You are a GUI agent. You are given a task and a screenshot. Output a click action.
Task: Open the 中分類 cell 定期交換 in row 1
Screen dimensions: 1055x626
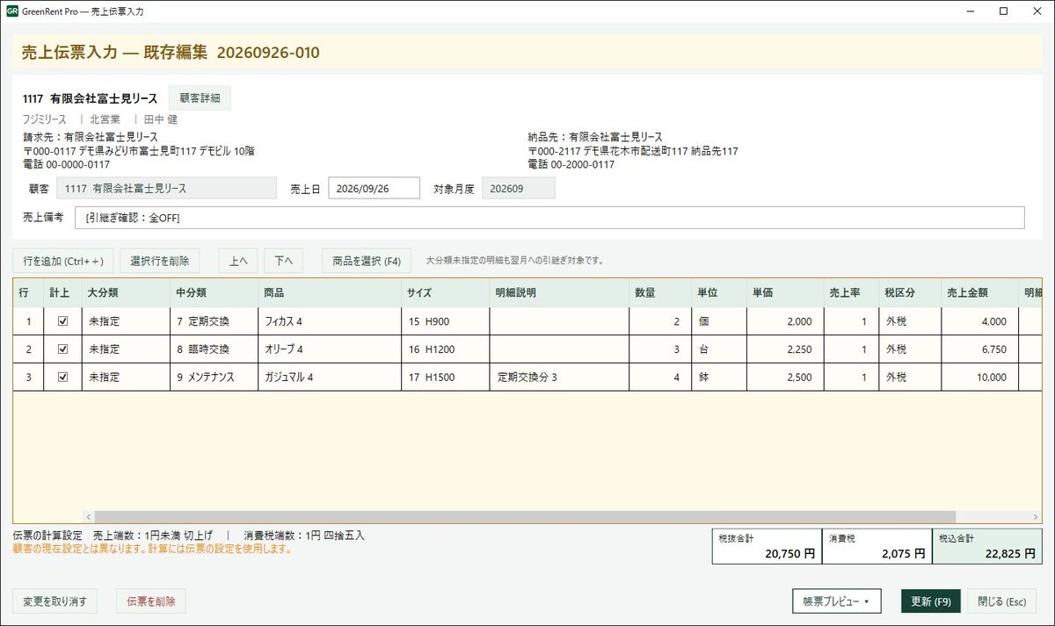[x=214, y=321]
